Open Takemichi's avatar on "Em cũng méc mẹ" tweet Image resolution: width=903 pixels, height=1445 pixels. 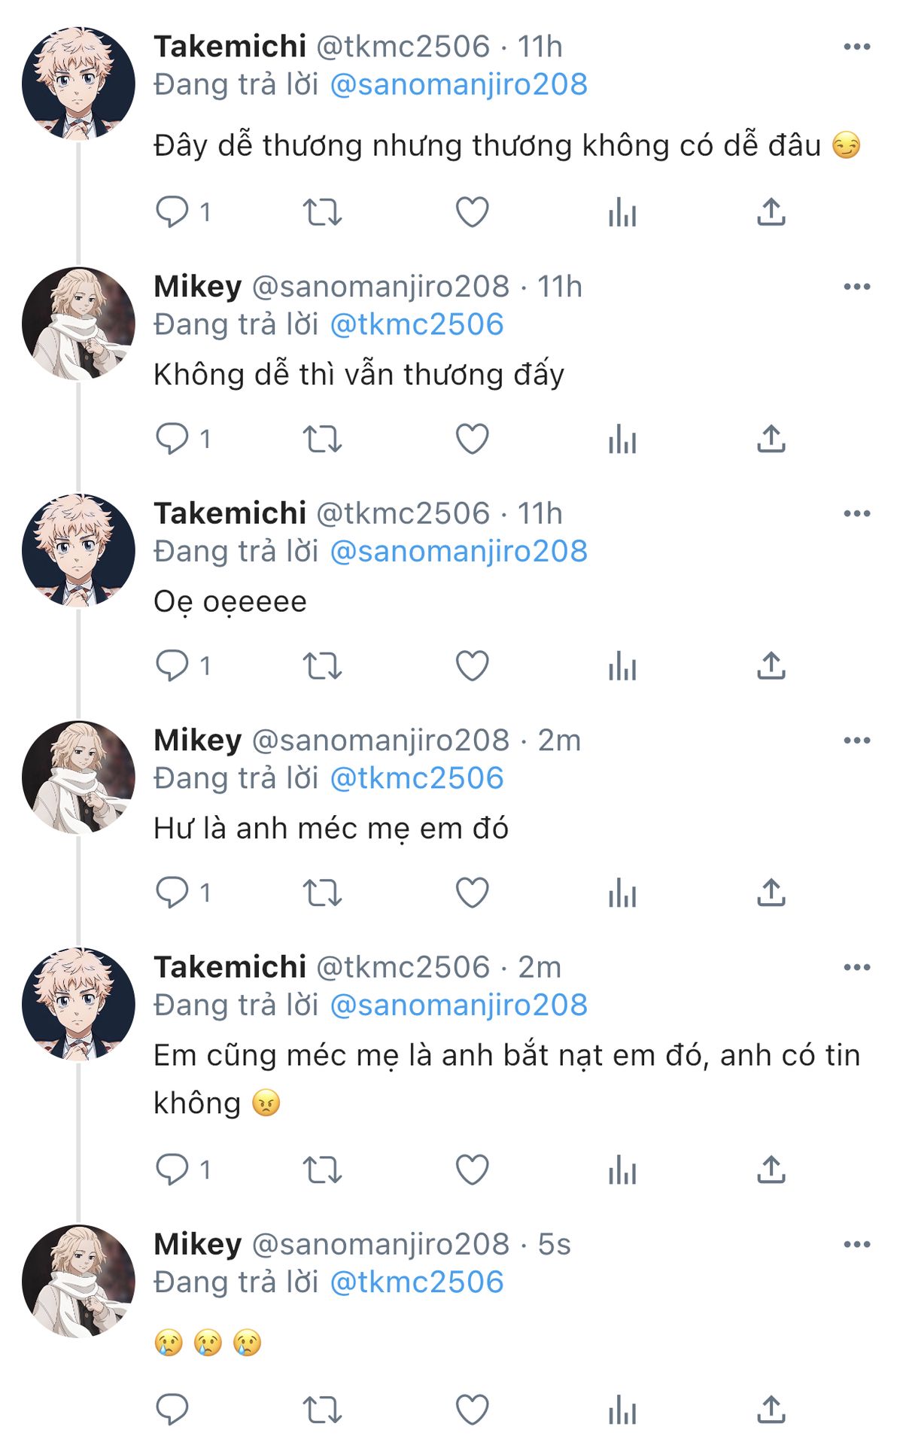coord(78,1004)
